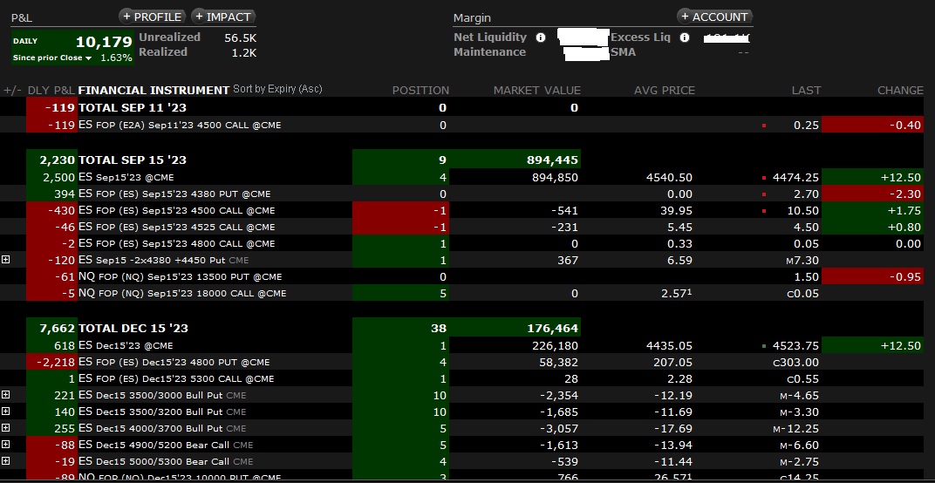Click Sort by Expiry (Asc) link
Image resolution: width=935 pixels, height=483 pixels.
coord(277,89)
